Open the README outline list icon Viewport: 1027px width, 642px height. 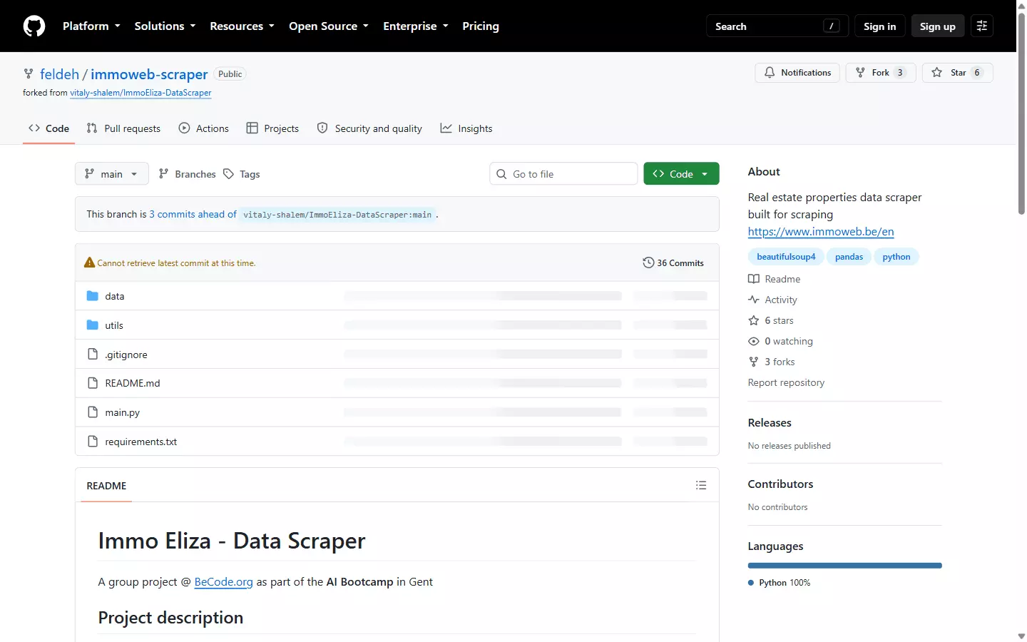coord(701,485)
